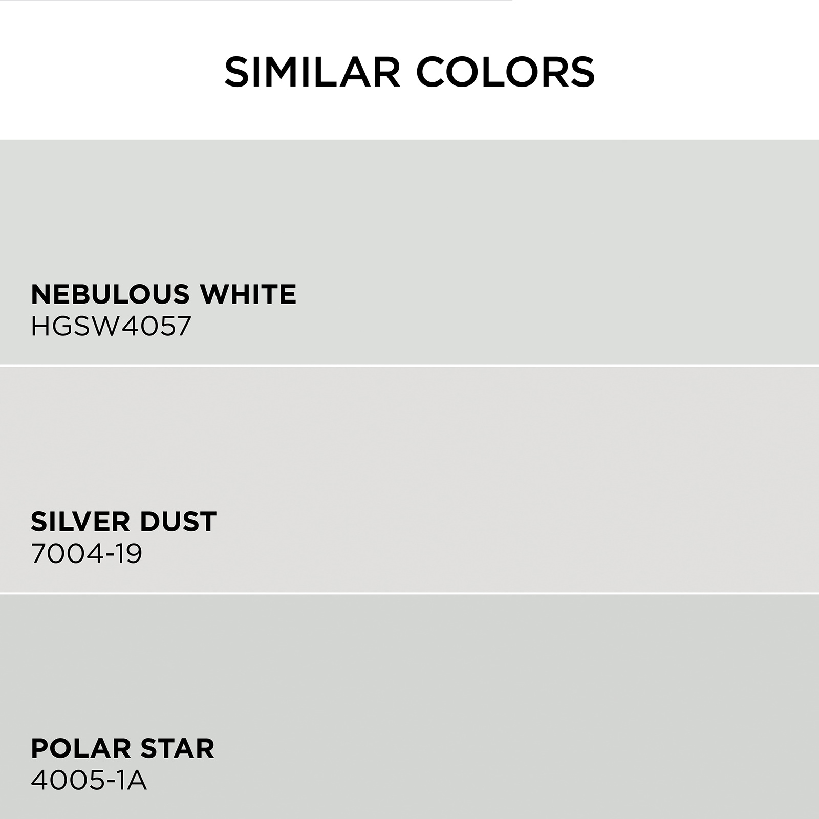This screenshot has height=819, width=819.
Task: Click the SIMILAR COLORS heading
Action: (x=409, y=72)
